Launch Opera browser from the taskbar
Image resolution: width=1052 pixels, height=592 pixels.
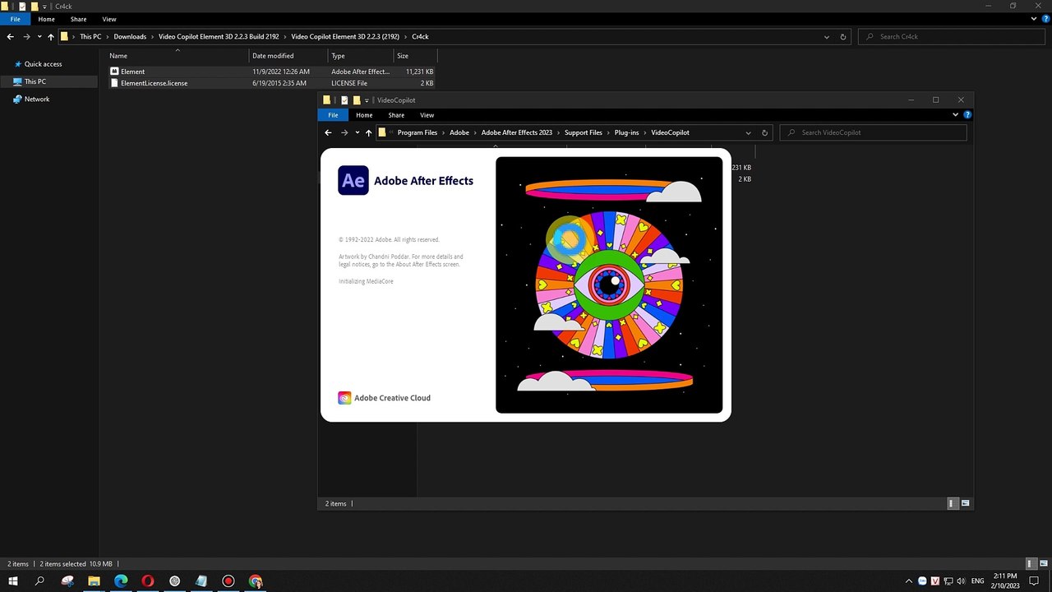[x=148, y=581]
